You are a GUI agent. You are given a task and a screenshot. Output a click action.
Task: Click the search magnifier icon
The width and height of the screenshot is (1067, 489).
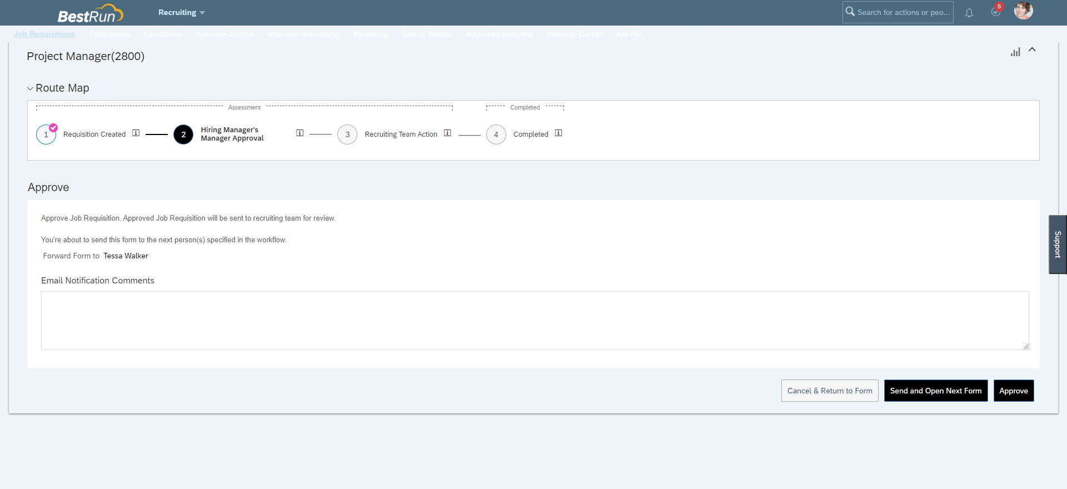point(850,11)
